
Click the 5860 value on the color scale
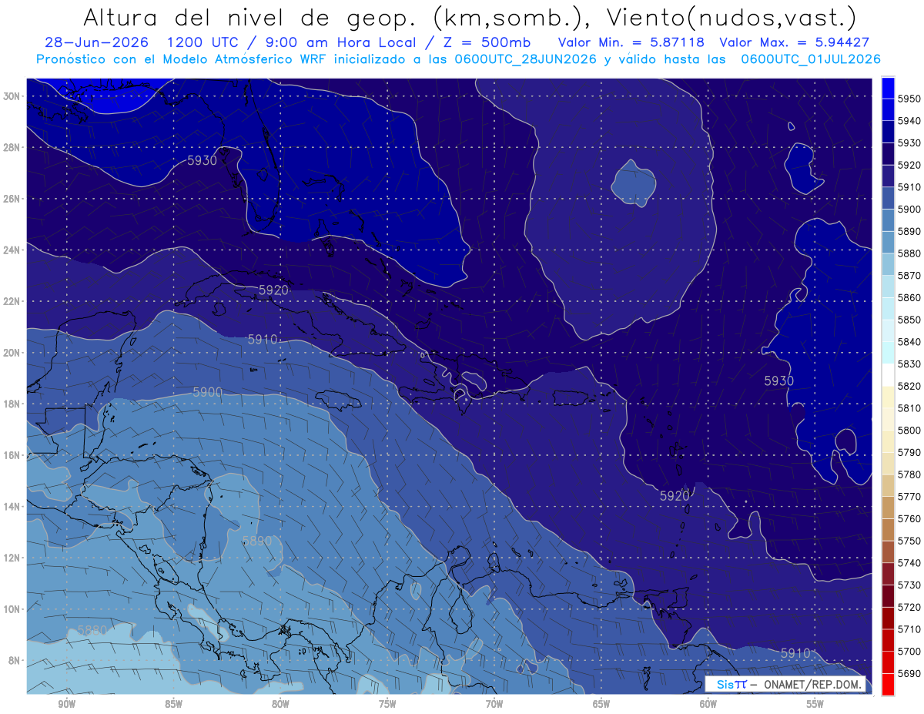909,297
